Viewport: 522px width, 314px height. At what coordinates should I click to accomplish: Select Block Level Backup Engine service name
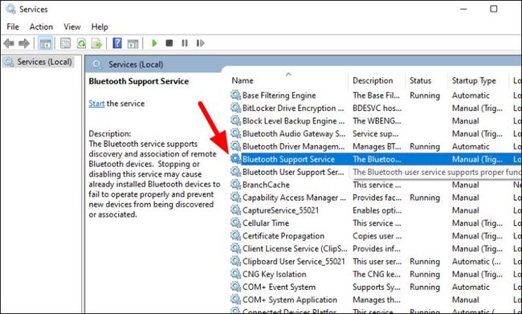(x=293, y=121)
